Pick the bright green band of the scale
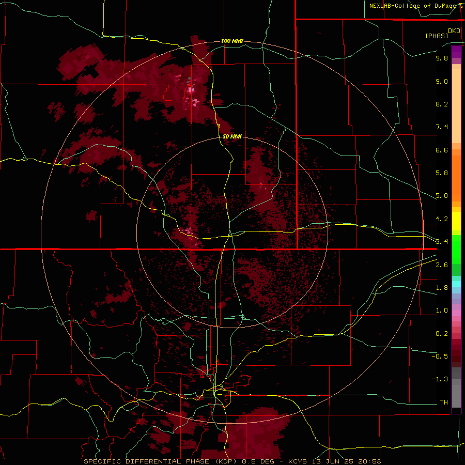The height and width of the screenshot is (465, 465). pyautogui.click(x=456, y=250)
